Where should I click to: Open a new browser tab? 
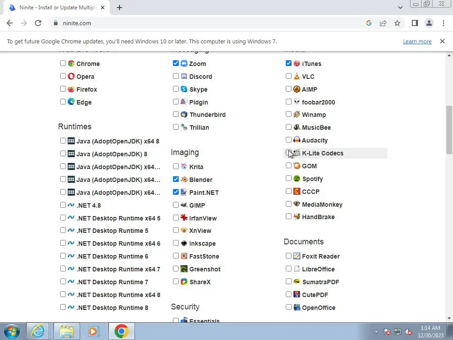(x=119, y=8)
